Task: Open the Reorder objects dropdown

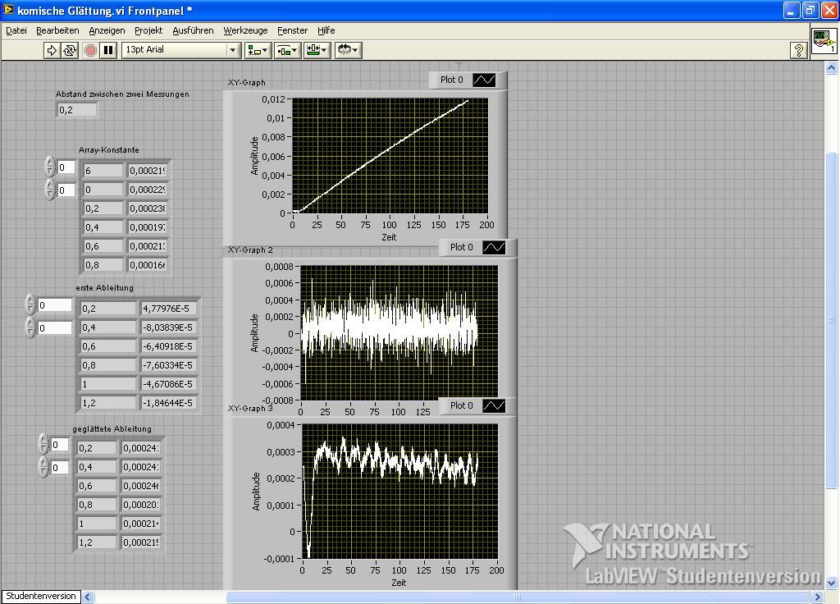Action: pyautogui.click(x=348, y=50)
